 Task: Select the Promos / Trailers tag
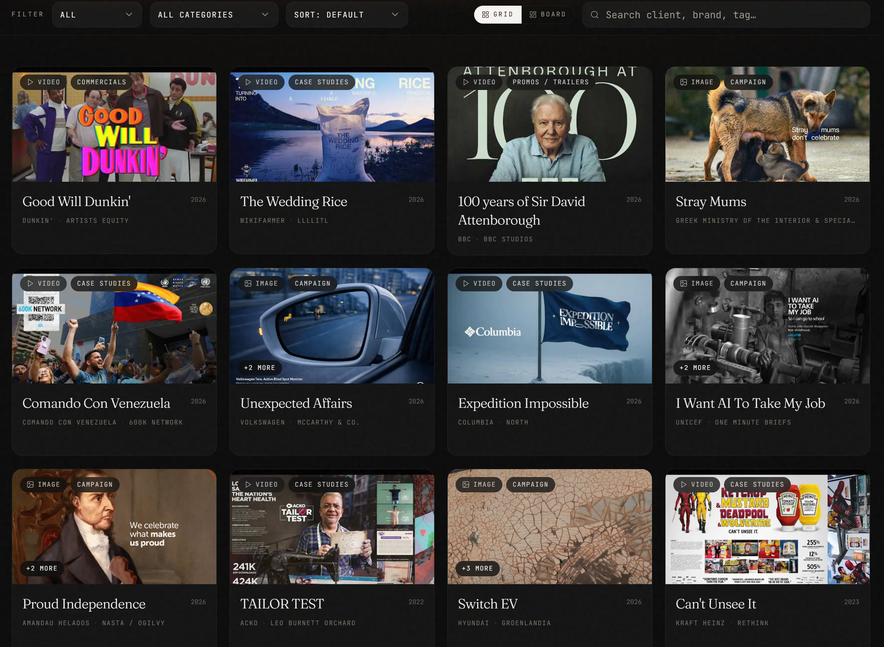click(551, 82)
